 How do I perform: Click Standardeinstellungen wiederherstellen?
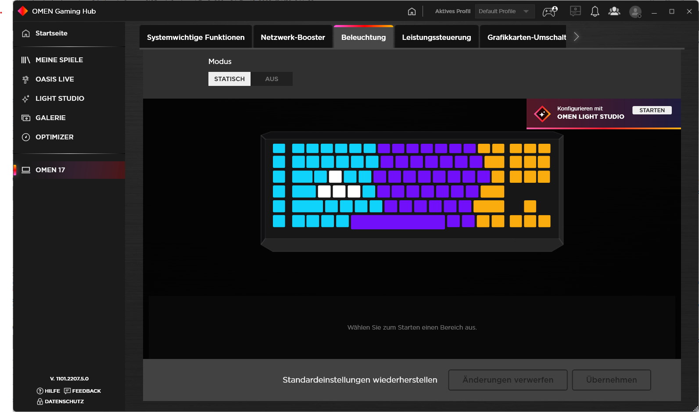[x=360, y=380]
